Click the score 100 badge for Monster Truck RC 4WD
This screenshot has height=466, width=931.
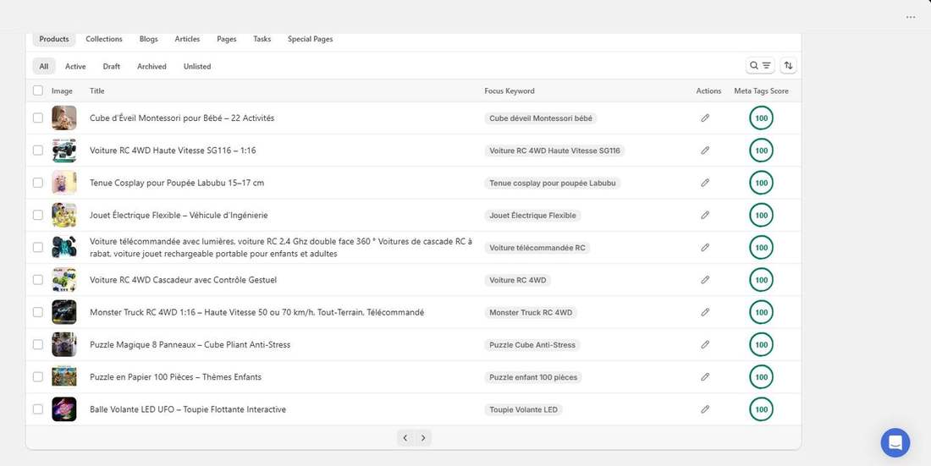click(x=761, y=312)
